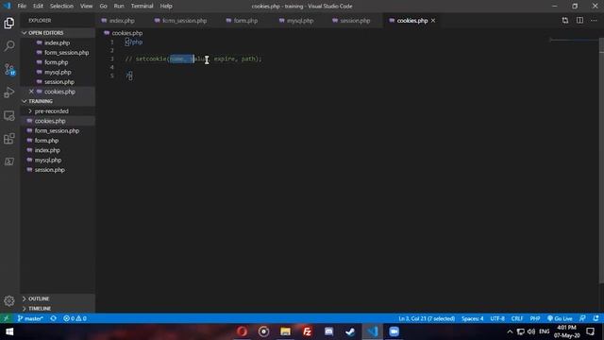The width and height of the screenshot is (604, 340).
Task: Open the Manage gear menu
Action: point(9,300)
